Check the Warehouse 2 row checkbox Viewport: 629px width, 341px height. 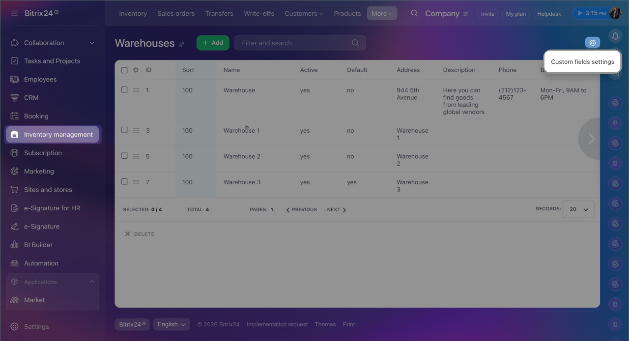(124, 156)
